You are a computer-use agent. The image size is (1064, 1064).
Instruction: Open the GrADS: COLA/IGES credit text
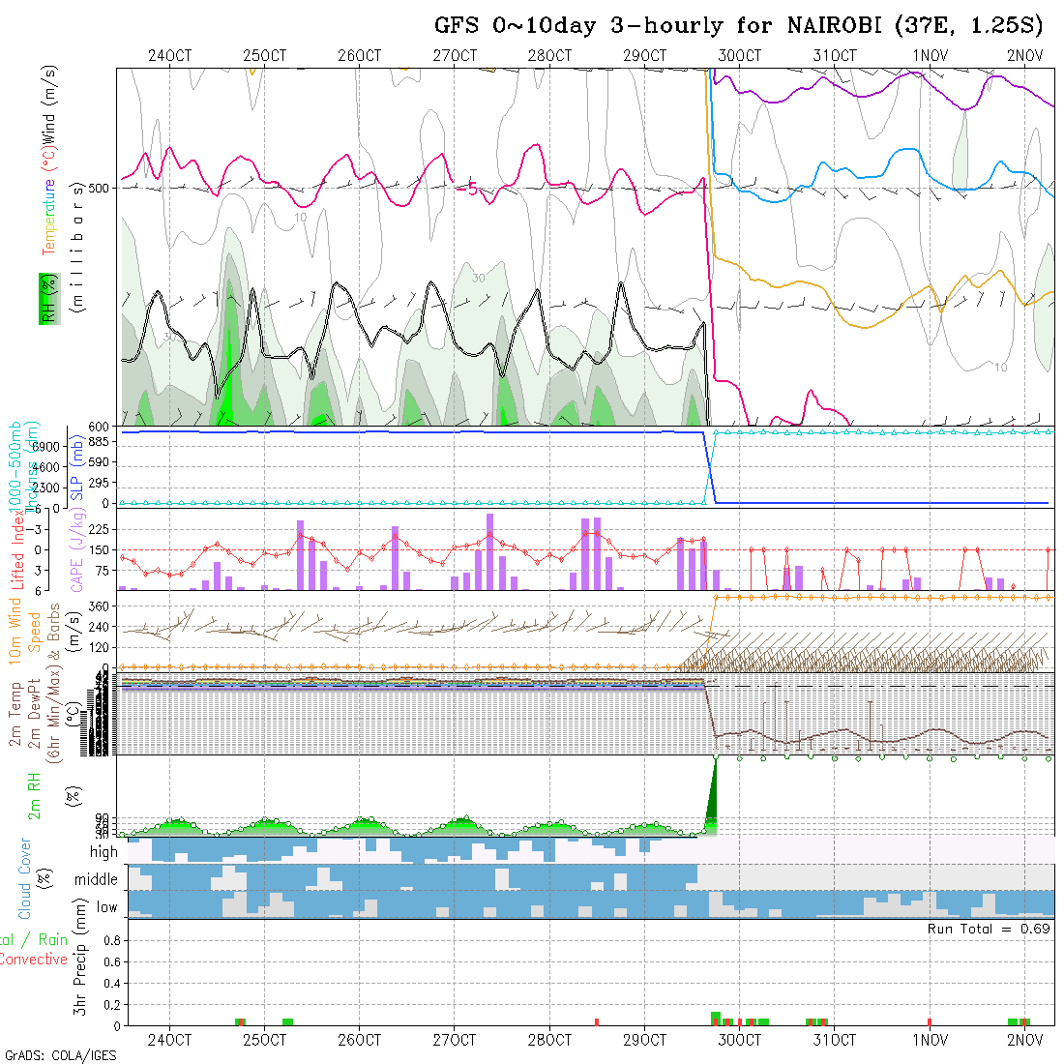[60, 1055]
